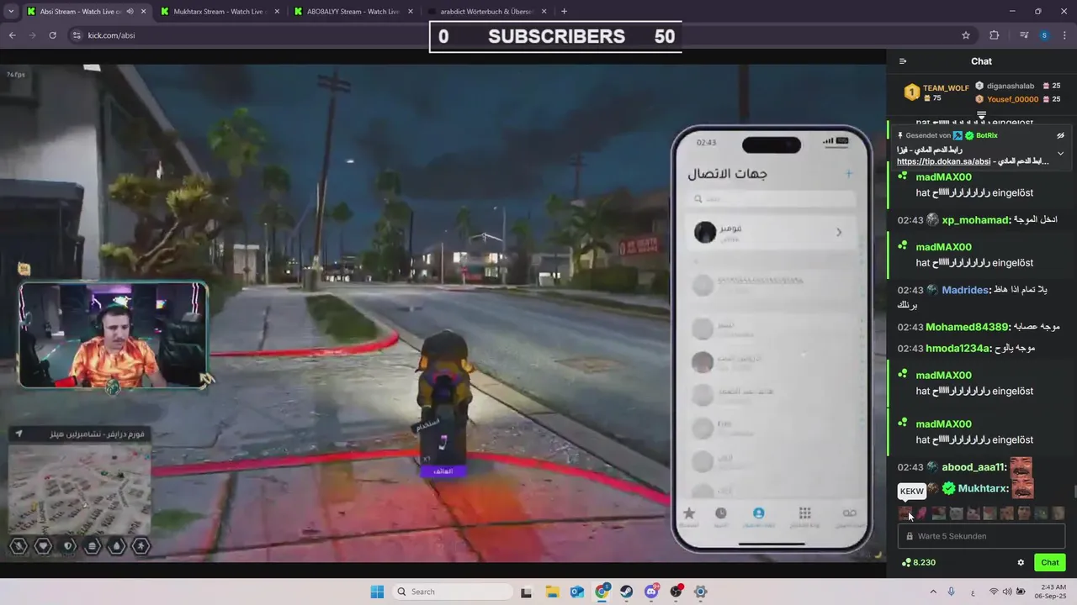The width and height of the screenshot is (1077, 605).
Task: Expand the gift leaderboard drawer handle
Action: pyautogui.click(x=981, y=114)
